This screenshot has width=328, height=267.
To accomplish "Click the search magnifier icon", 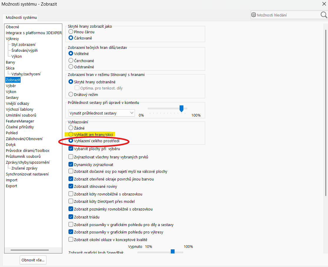I will pyautogui.click(x=323, y=15).
